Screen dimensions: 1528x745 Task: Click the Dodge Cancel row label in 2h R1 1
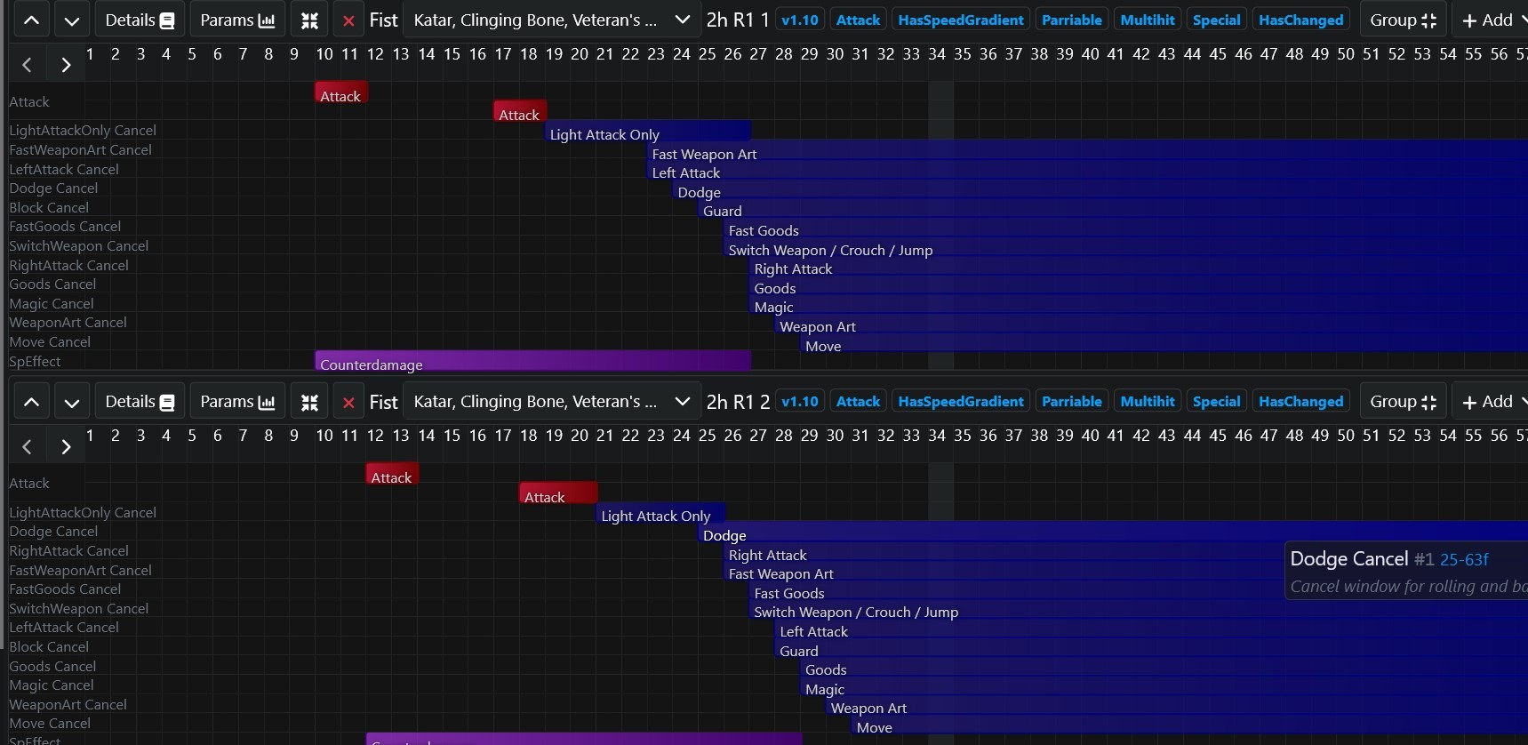tap(53, 188)
